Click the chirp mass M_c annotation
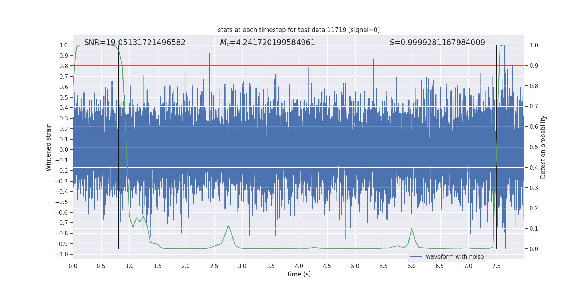 coord(267,43)
